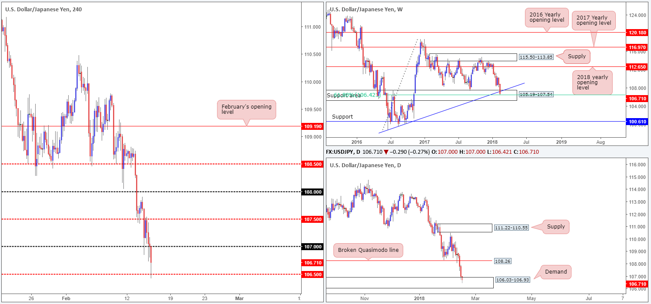Select the 'Broken Quasimodo line' callout

click(x=369, y=251)
